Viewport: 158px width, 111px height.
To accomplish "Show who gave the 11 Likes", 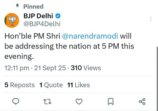I will 78,85.
